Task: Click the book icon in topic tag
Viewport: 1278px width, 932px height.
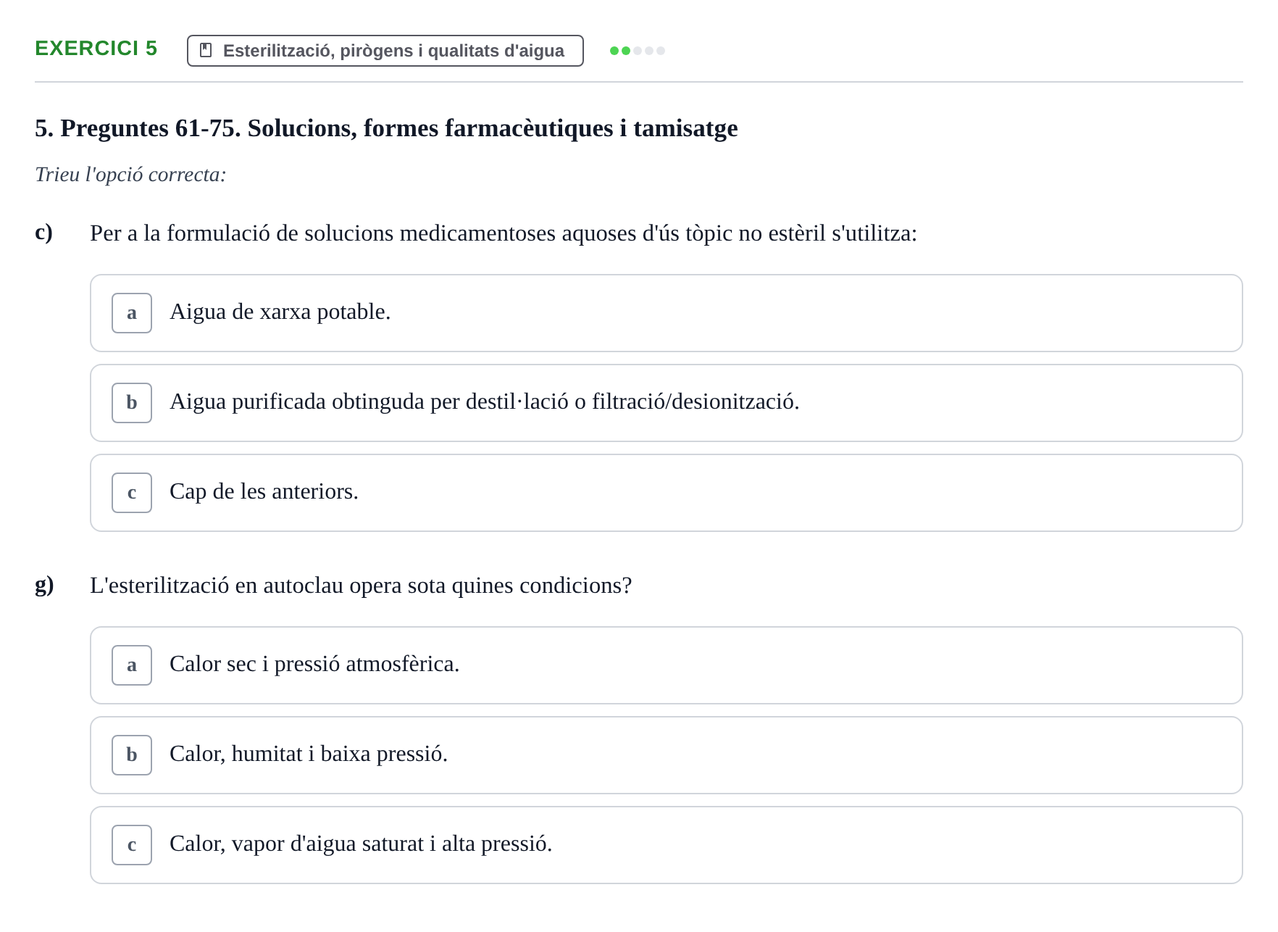Action: click(x=206, y=51)
